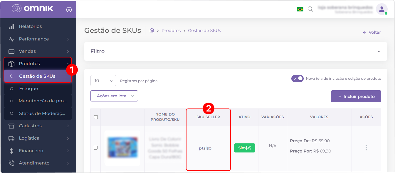This screenshot has height=173, width=395.
Task: Click the Relatórios bar chart icon
Action: (x=11, y=26)
